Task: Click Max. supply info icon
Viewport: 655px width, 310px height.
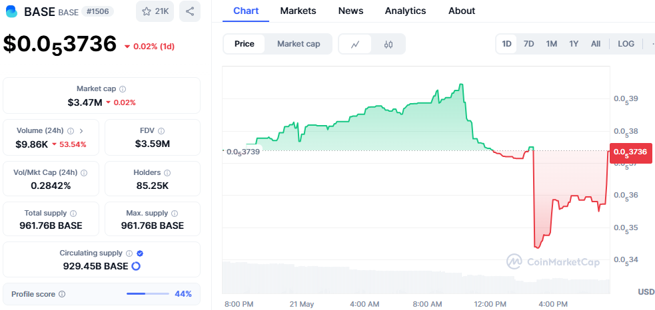Action: pos(175,213)
